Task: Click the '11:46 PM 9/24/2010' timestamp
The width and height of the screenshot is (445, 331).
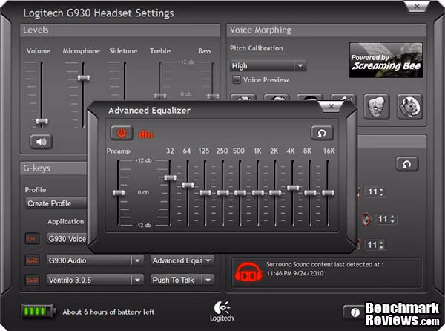Action: pyautogui.click(x=295, y=273)
